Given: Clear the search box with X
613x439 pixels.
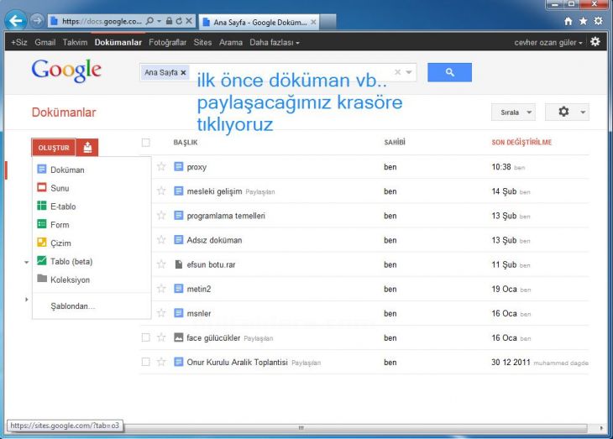Looking at the screenshot, I should [x=397, y=72].
